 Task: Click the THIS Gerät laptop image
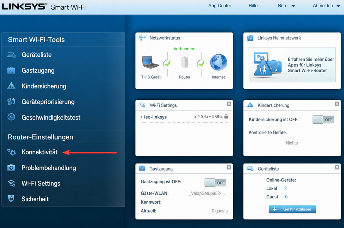click(150, 62)
